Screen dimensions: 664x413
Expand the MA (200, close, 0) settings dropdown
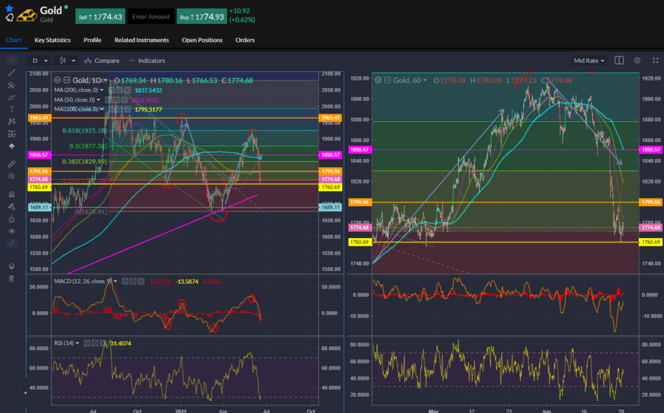pyautogui.click(x=102, y=90)
